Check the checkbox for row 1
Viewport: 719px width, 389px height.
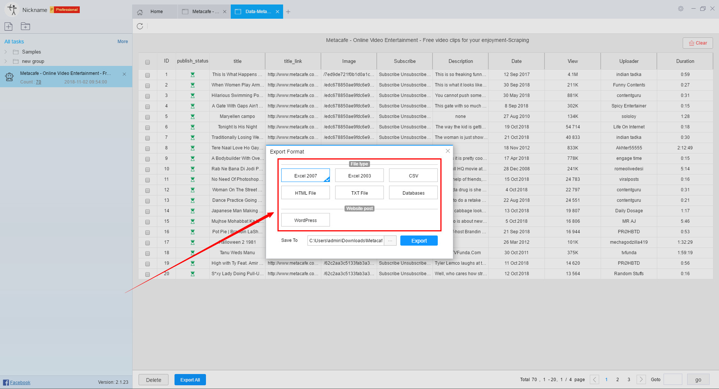[x=148, y=75]
